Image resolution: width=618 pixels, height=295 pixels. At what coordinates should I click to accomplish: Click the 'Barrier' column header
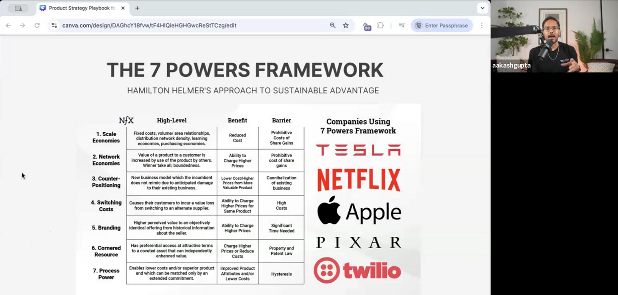(x=281, y=120)
